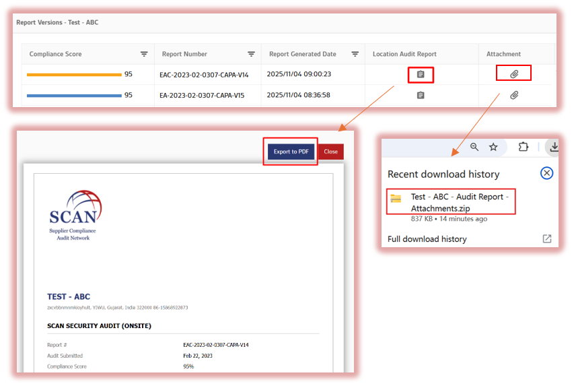This screenshot has width=574, height=390.
Task: Click the browser zoom magnifier icon
Action: (474, 147)
